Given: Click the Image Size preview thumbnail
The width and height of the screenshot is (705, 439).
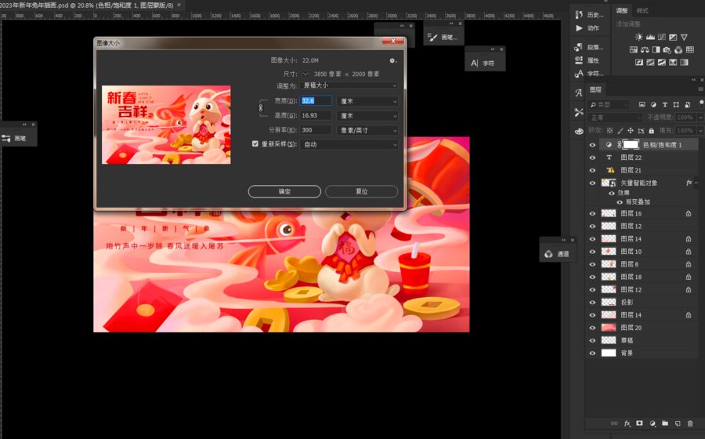Looking at the screenshot, I should (166, 125).
